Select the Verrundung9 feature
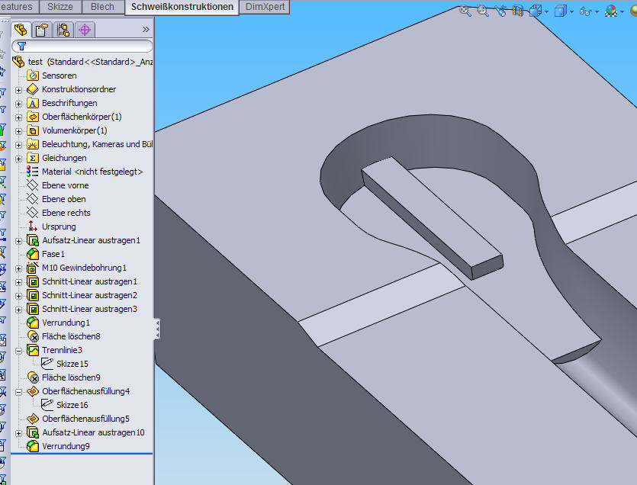Viewport: 637px width, 485px height. point(66,446)
